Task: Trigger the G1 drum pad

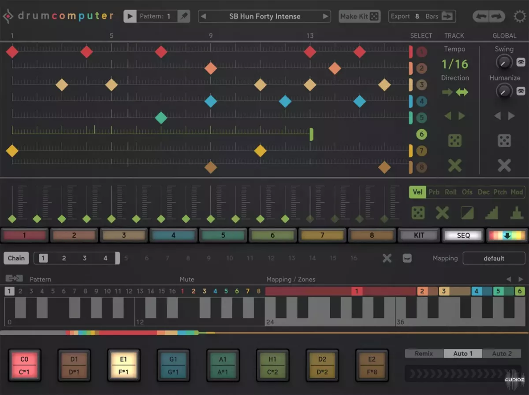Action: tap(173, 366)
